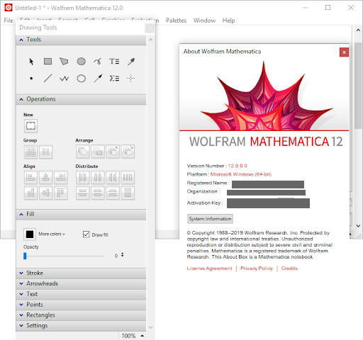Select the filled disk tool
This screenshot has width=363, height=340.
point(81,62)
